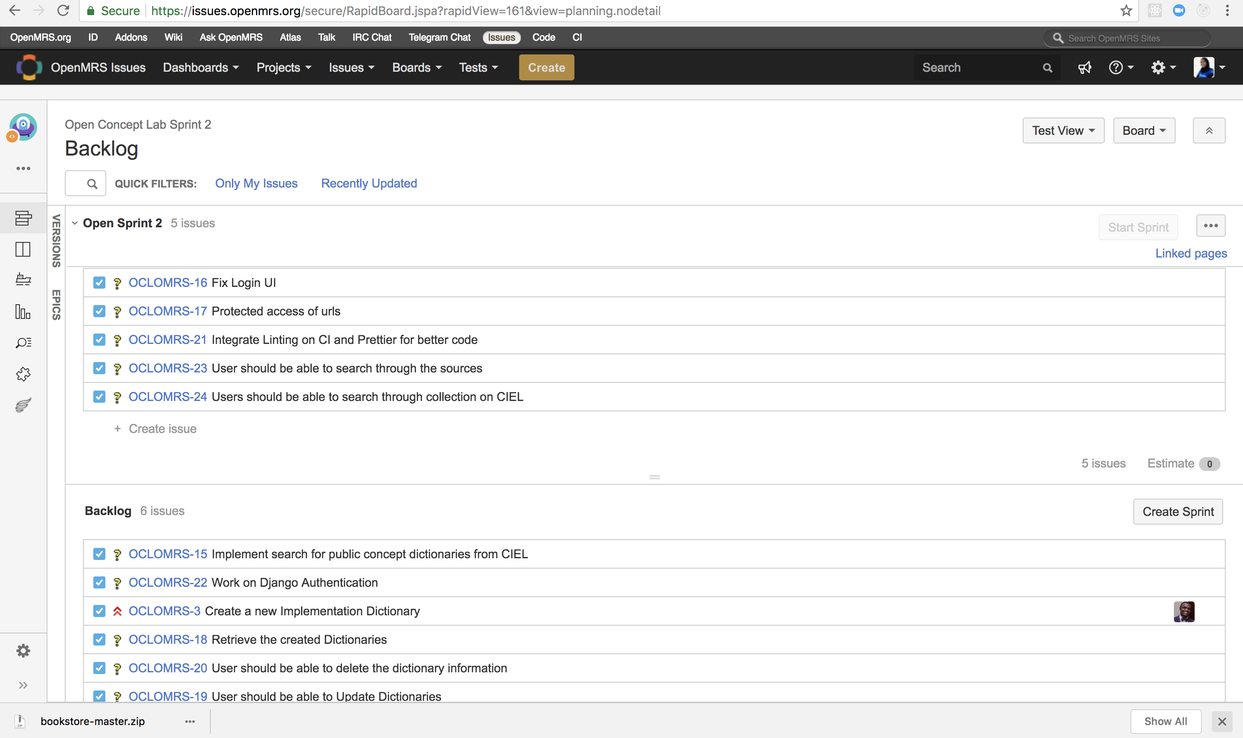Open the Backlog view sidebar icon
Image resolution: width=1243 pixels, height=738 pixels.
click(x=23, y=218)
